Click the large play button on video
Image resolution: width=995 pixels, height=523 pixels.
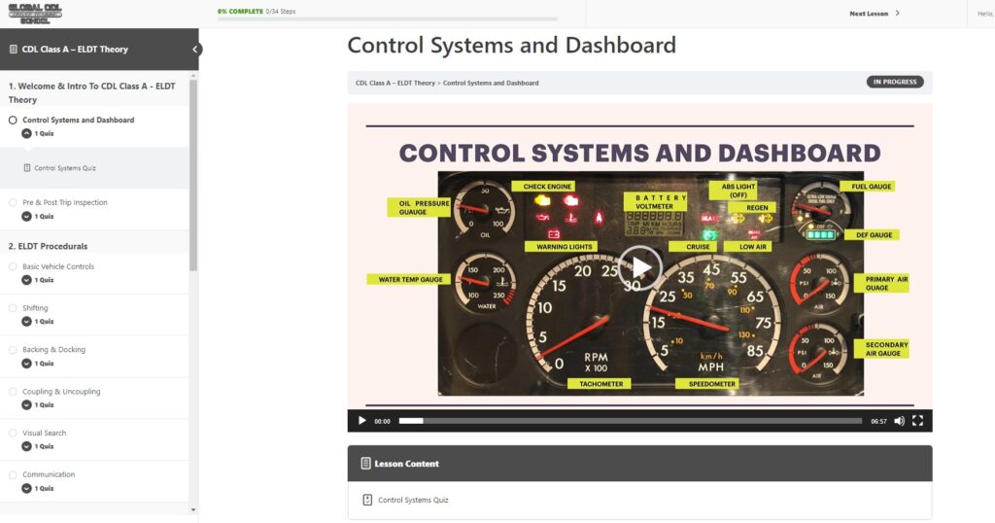pos(639,267)
